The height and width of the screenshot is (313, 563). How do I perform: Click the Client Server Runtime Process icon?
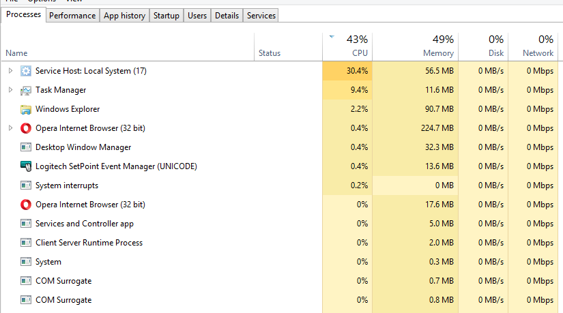point(26,243)
